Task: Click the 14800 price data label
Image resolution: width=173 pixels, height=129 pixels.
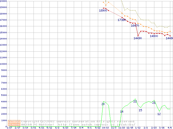Action: pyautogui.click(x=154, y=36)
